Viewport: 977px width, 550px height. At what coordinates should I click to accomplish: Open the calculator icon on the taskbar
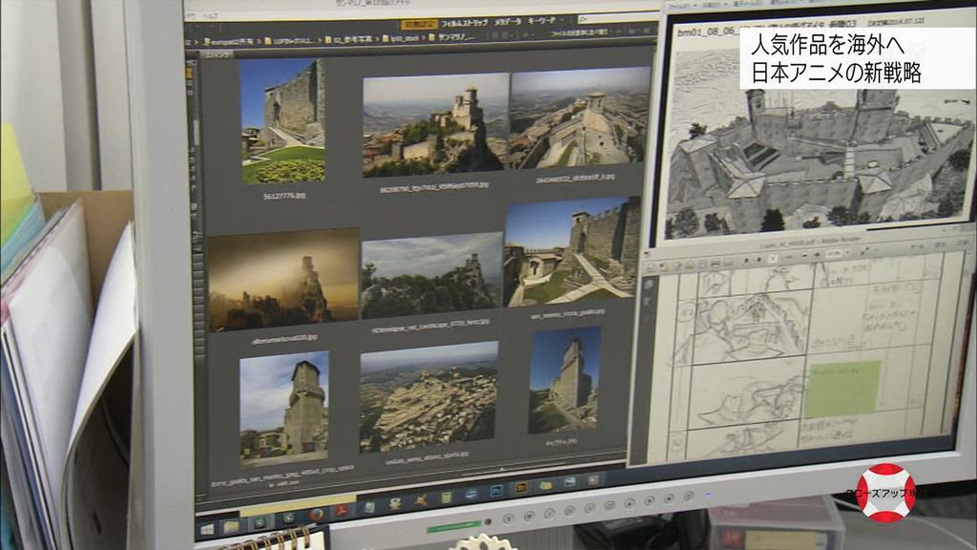click(x=447, y=497)
